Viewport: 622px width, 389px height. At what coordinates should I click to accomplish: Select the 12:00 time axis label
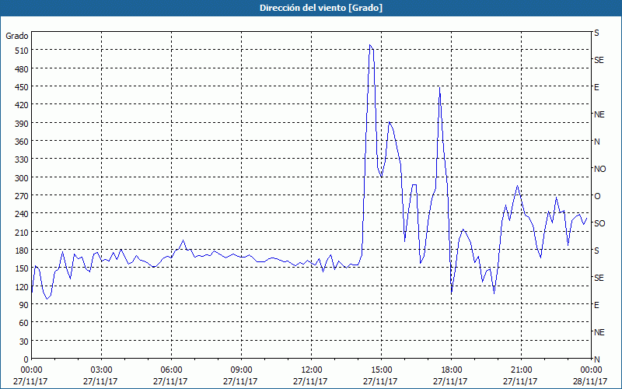[x=312, y=370]
